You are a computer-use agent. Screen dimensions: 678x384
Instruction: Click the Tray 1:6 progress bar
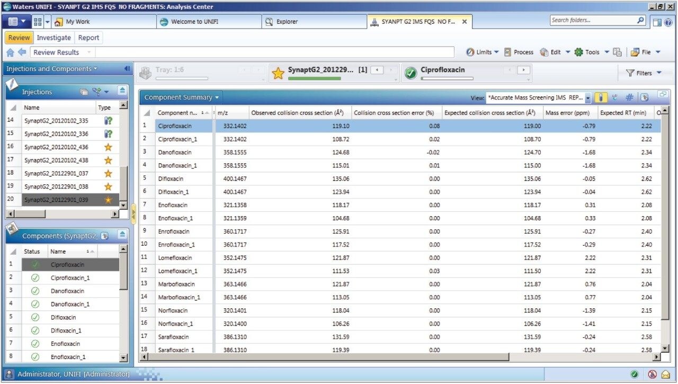[x=182, y=78]
